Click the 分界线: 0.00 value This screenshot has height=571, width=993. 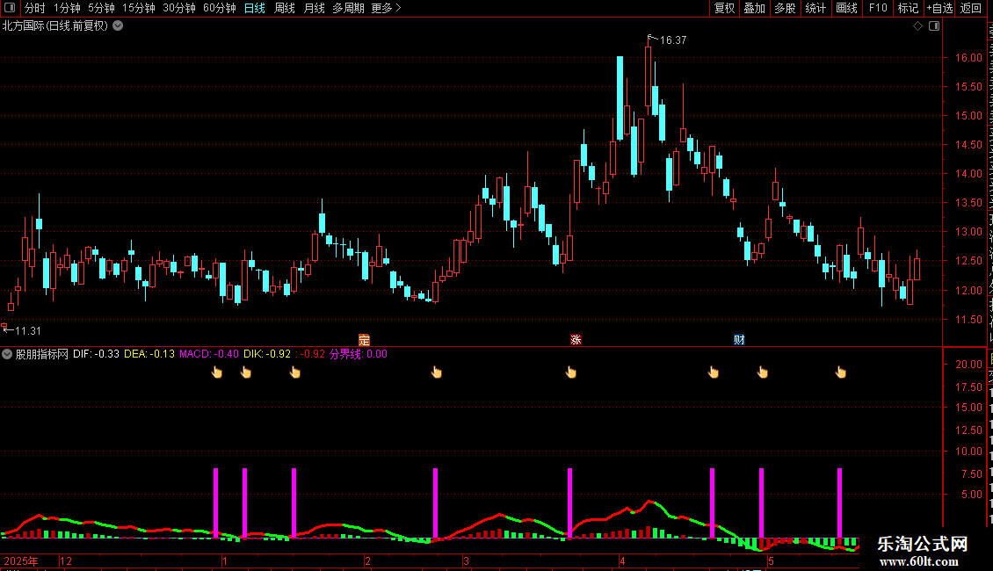coord(358,354)
